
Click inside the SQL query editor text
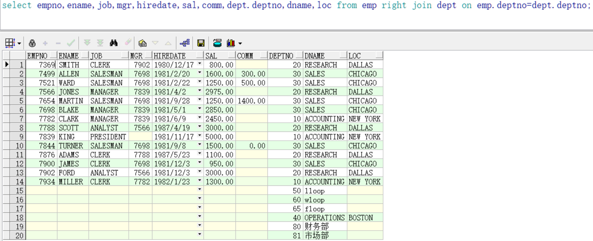point(296,6)
